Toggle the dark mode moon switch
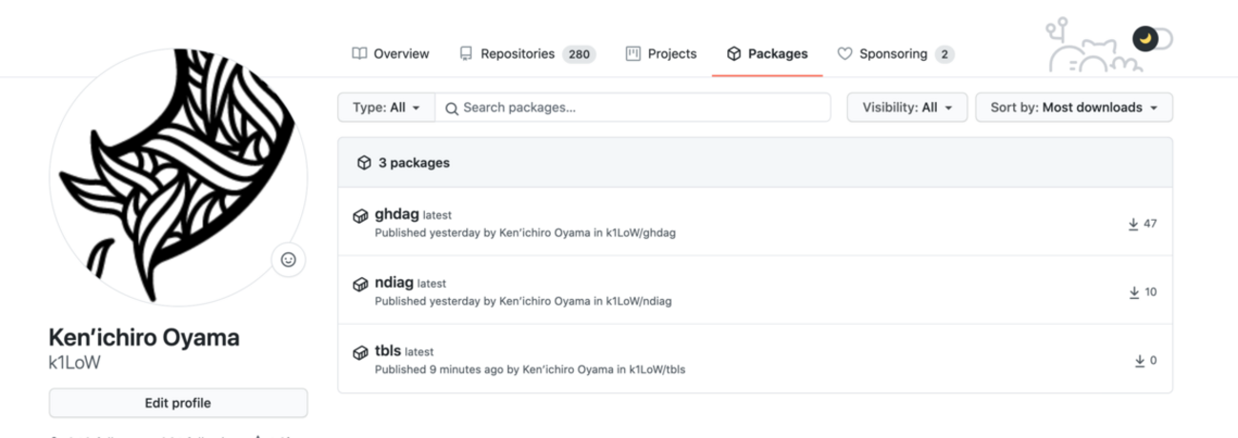1238x438 pixels. tap(1151, 39)
